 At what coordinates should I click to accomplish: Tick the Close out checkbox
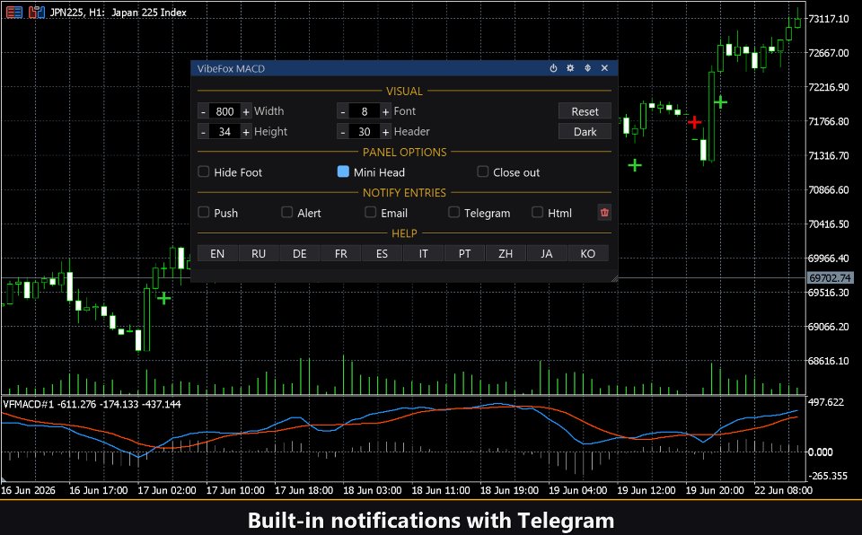click(x=483, y=171)
